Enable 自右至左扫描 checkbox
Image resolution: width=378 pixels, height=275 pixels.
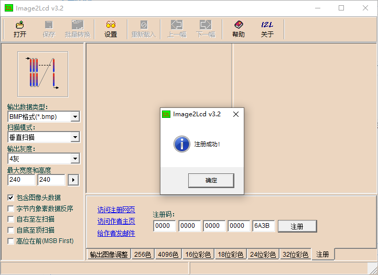(10, 219)
